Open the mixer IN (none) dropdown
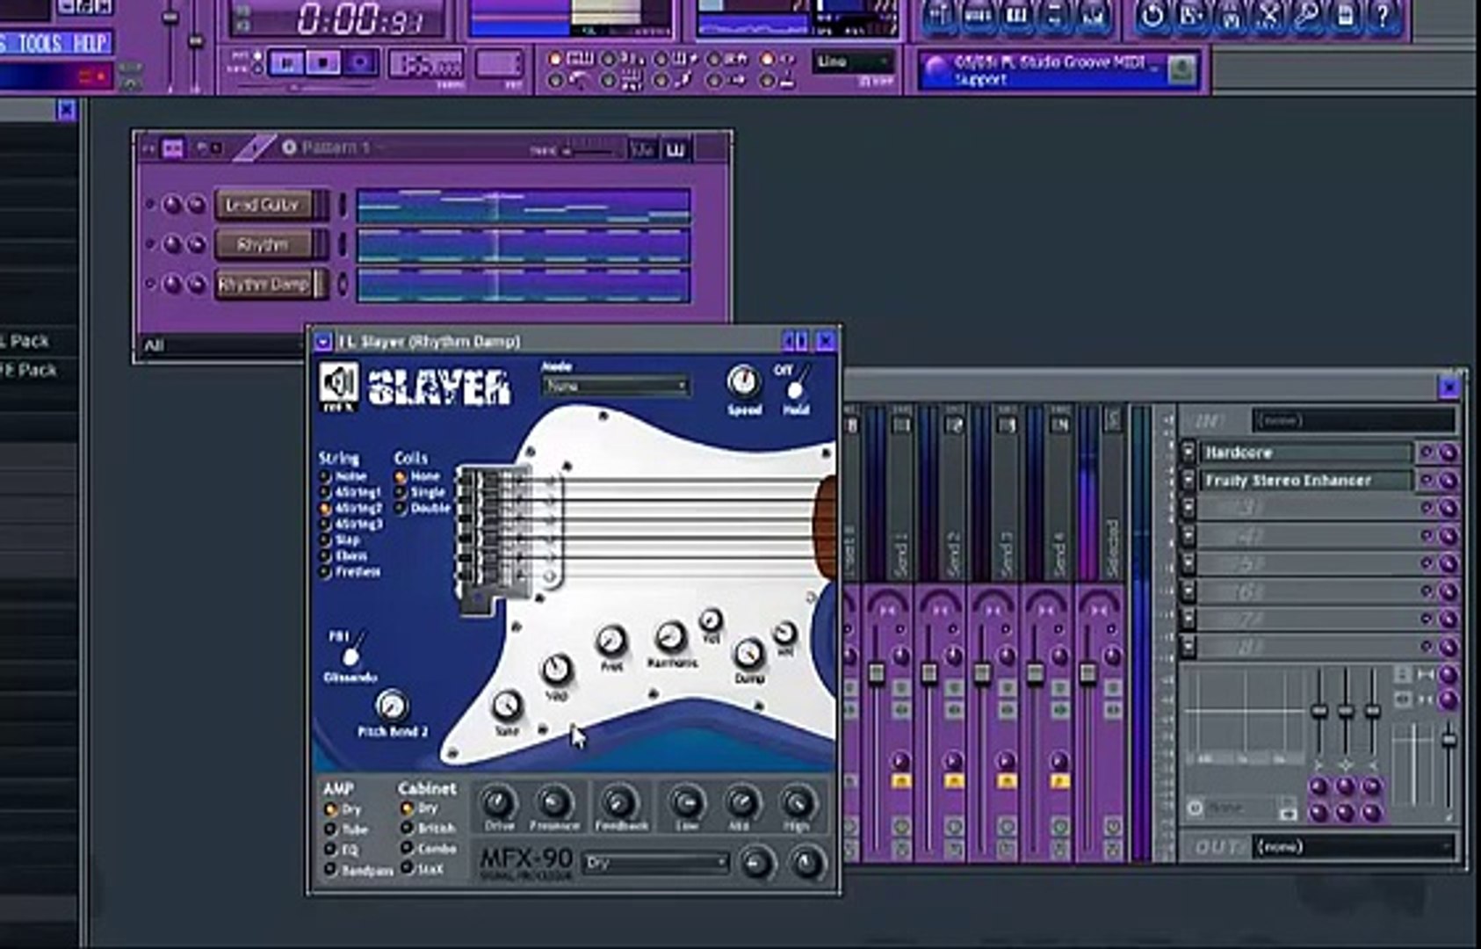Image resolution: width=1481 pixels, height=949 pixels. [x=1353, y=420]
